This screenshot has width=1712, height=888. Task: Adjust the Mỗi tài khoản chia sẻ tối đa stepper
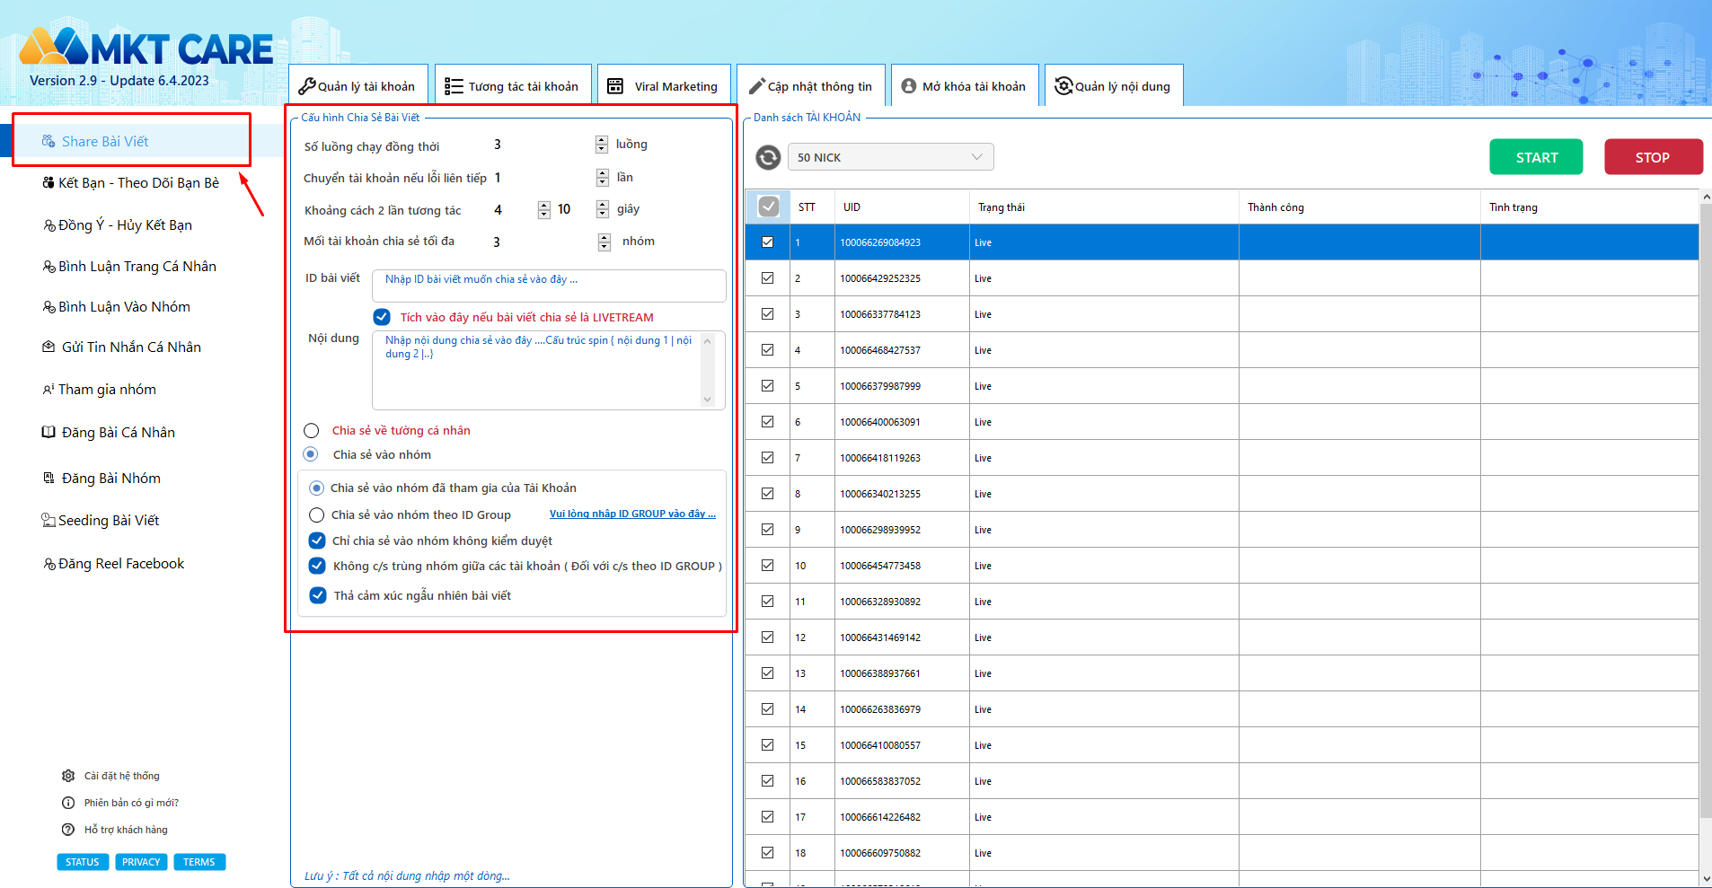[604, 242]
